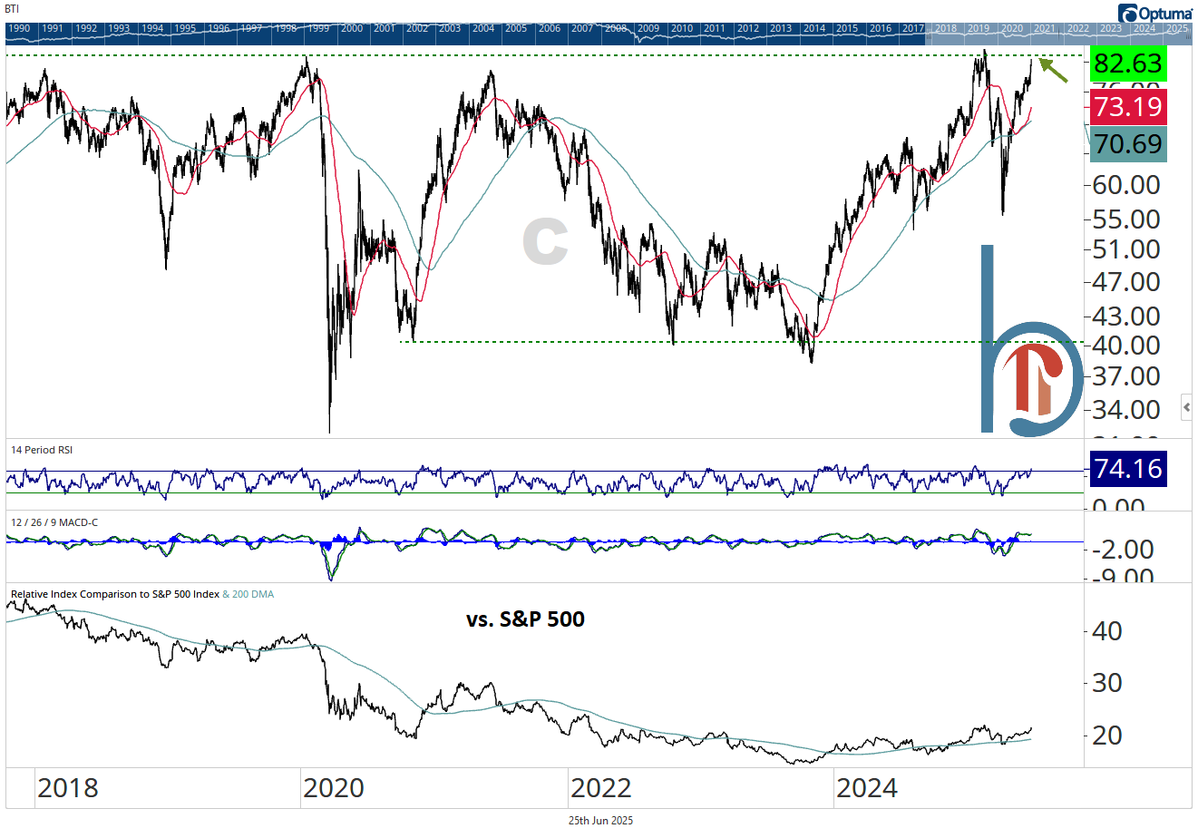
Task: Collapse the side panel using the small arrow
Action: point(1186,408)
